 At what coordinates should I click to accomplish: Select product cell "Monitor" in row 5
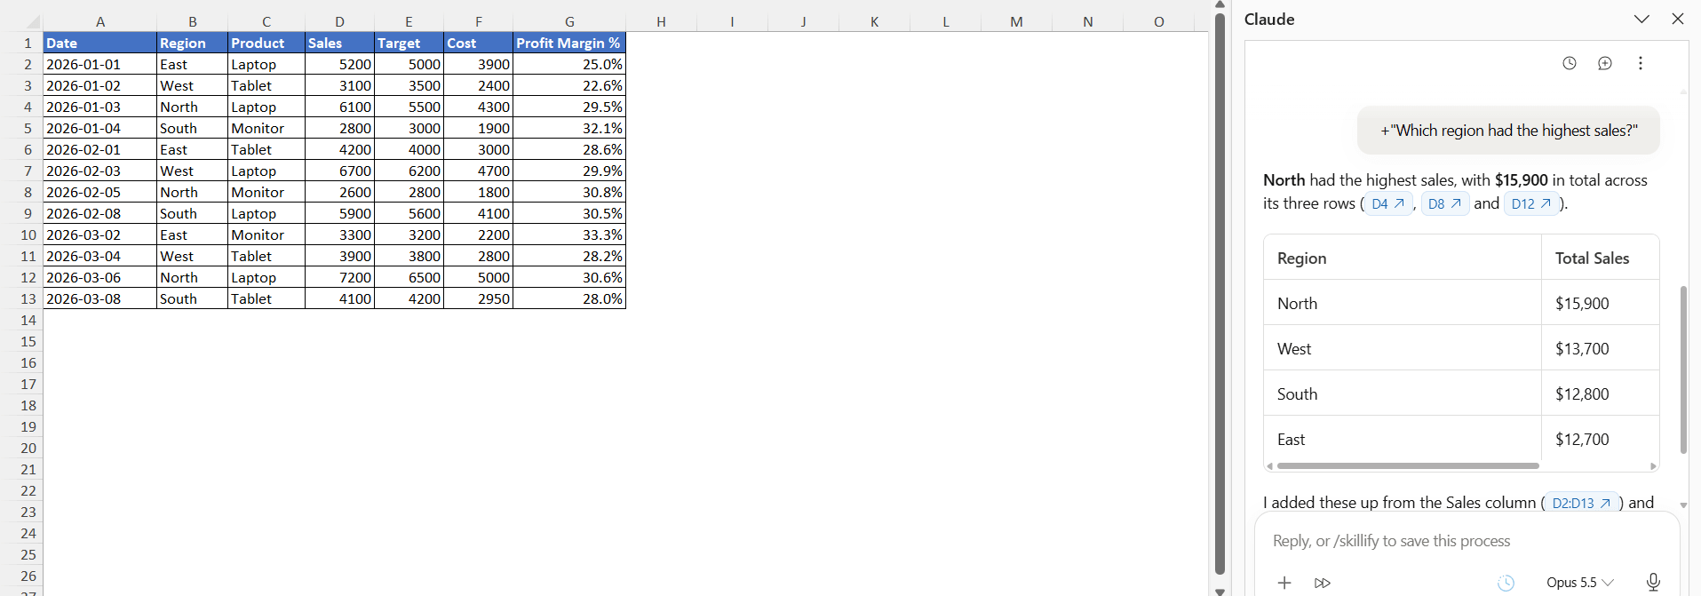click(266, 128)
